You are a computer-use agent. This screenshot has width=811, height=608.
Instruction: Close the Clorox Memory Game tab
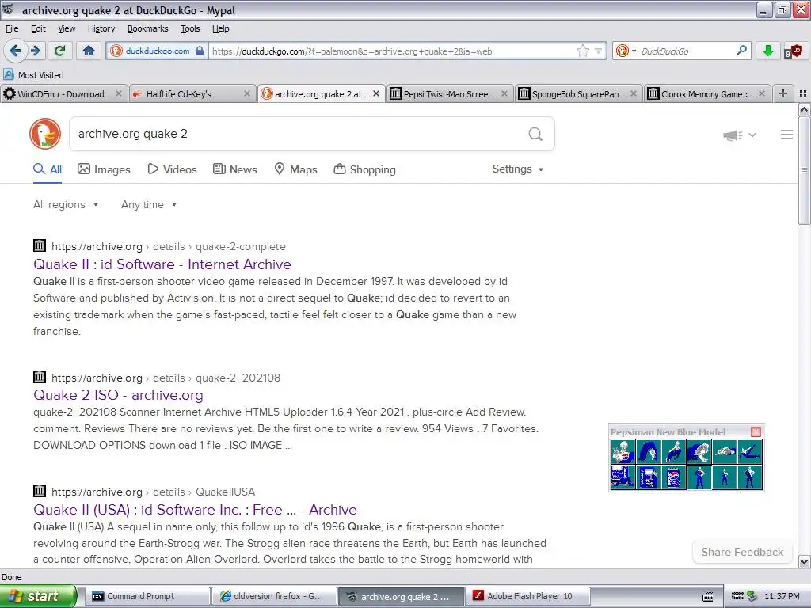(762, 93)
